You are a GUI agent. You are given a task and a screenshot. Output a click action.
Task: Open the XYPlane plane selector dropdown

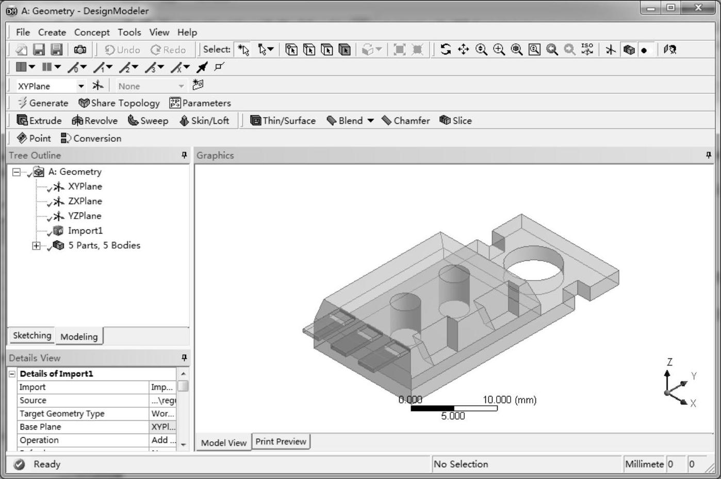click(x=81, y=86)
